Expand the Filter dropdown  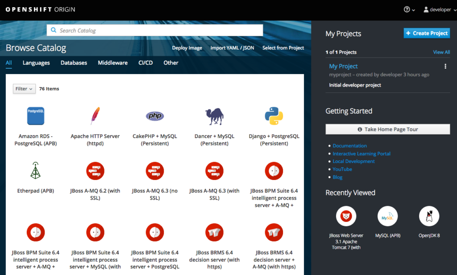click(24, 89)
